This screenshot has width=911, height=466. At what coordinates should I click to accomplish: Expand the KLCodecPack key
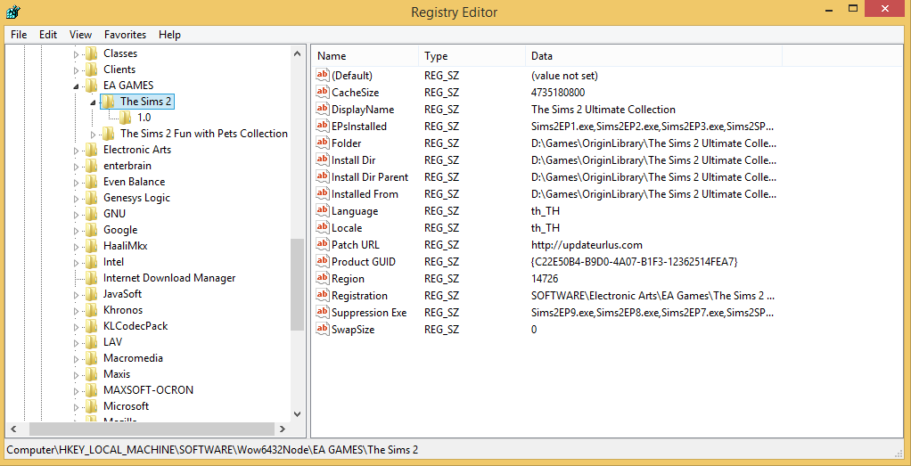coord(76,326)
